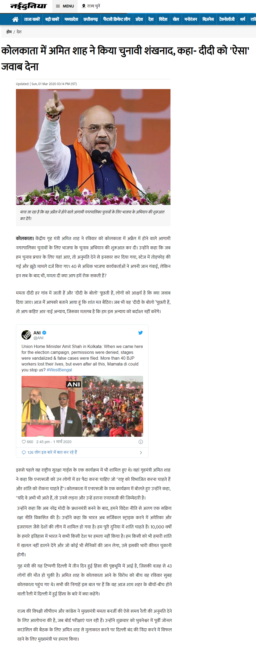256x668 pixels.
Task: Open टेक्नोलॉजी navigation tab
Action: (x=227, y=19)
